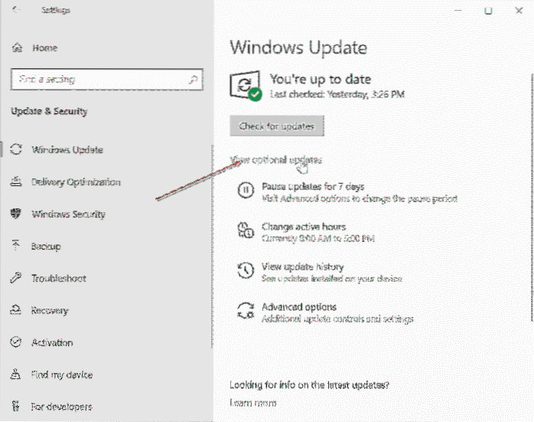Click the Backup upload arrow icon
This screenshot has width=534, height=422.
coord(17,247)
